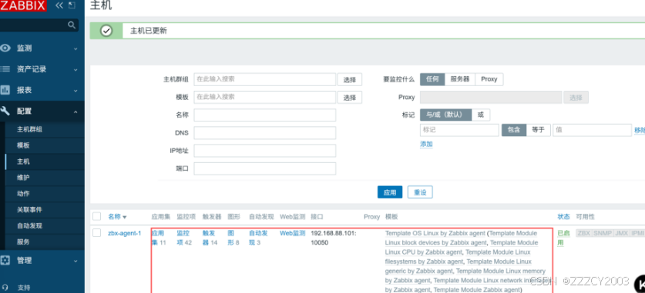Open 图形 8 link for zbx-agent-1
This screenshot has width=645, height=293.
click(x=233, y=238)
